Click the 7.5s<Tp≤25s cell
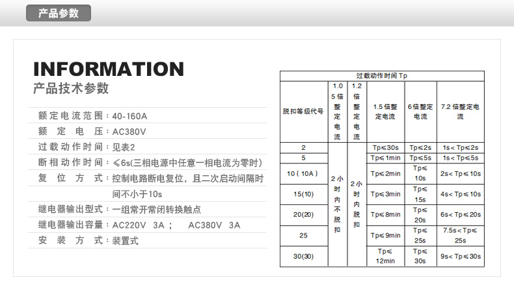The height and width of the screenshot is (288, 514). tap(460, 235)
